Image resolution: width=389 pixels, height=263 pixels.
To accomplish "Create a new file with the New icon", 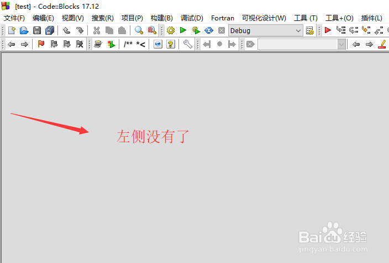I will click(12, 30).
